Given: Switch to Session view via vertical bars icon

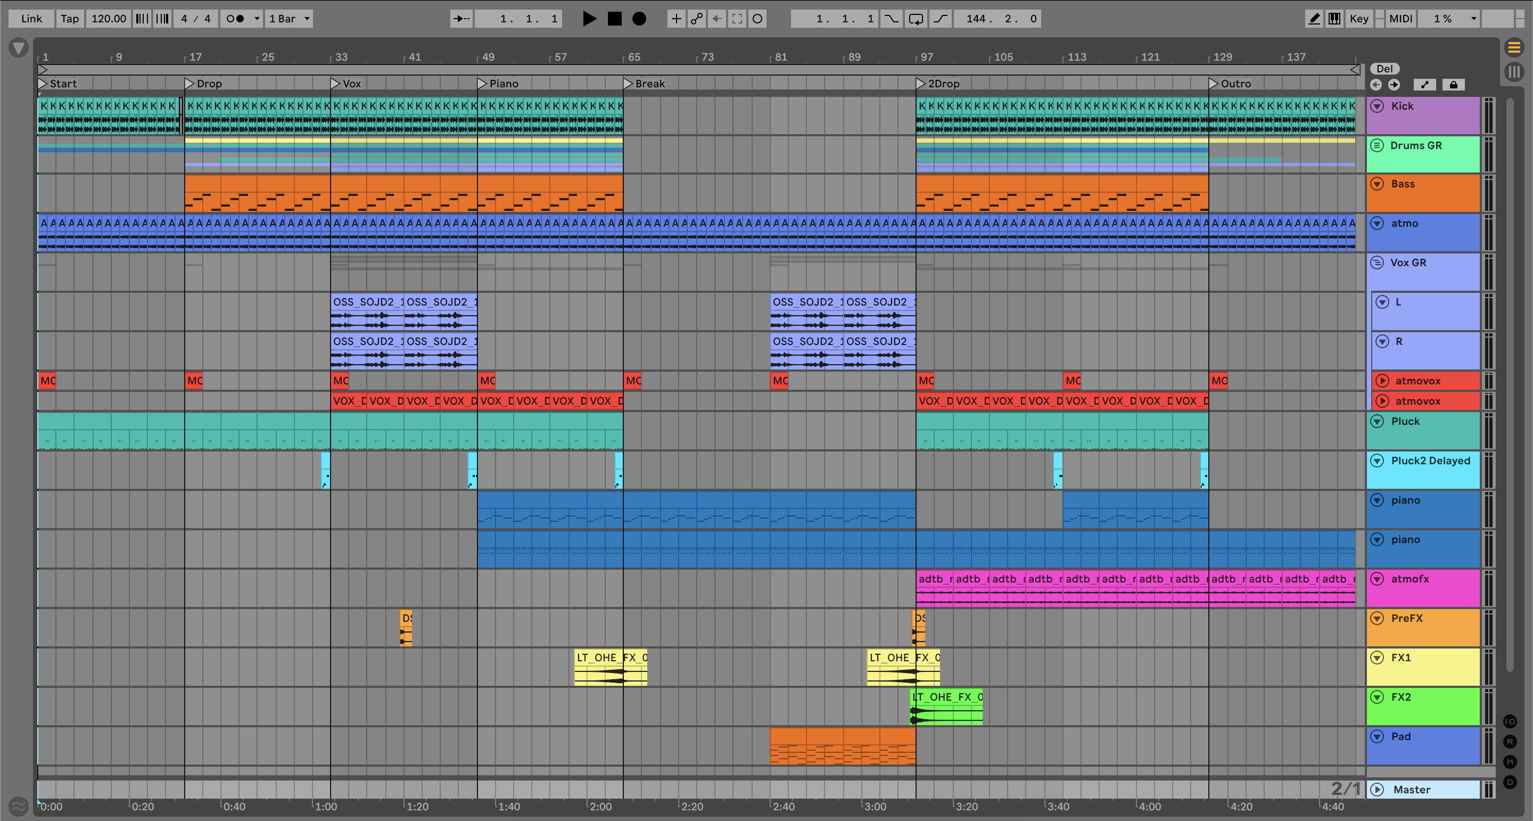Looking at the screenshot, I should click(x=1514, y=72).
